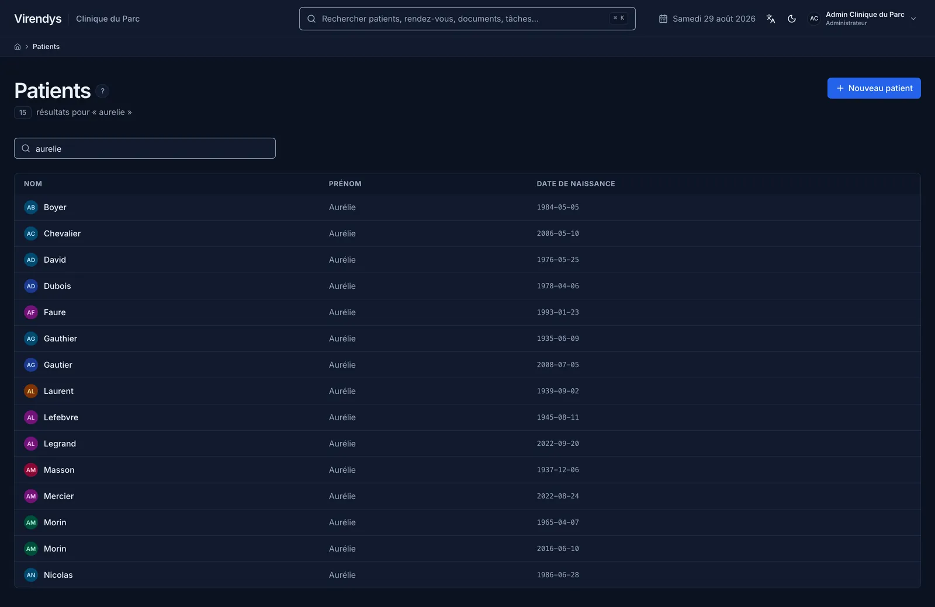Click the AF avatar for Faure
This screenshot has width=935, height=607.
coord(31,312)
